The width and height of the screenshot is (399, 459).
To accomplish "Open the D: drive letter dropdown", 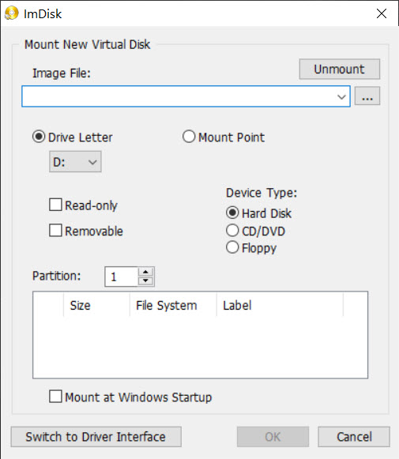I will [x=75, y=162].
